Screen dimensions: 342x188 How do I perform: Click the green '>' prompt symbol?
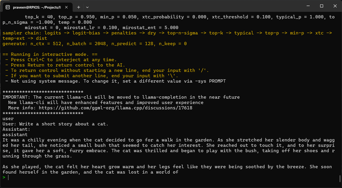click(x=4, y=177)
